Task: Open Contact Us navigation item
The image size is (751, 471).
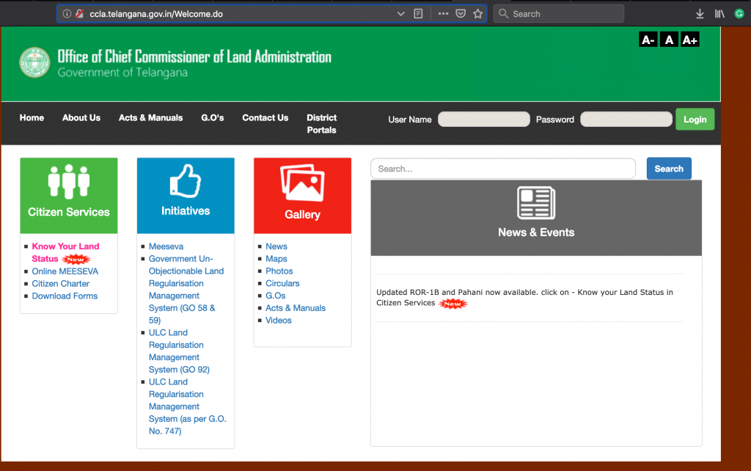Action: [265, 118]
